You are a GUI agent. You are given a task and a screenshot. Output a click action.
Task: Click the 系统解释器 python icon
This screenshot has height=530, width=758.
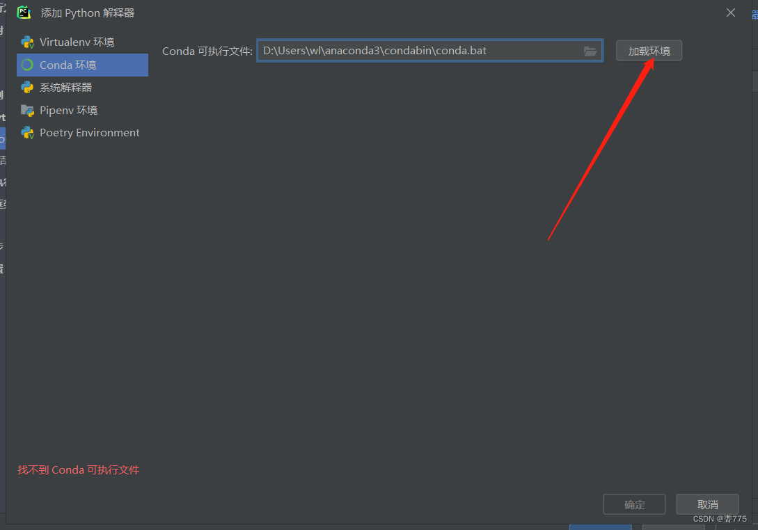click(x=28, y=88)
